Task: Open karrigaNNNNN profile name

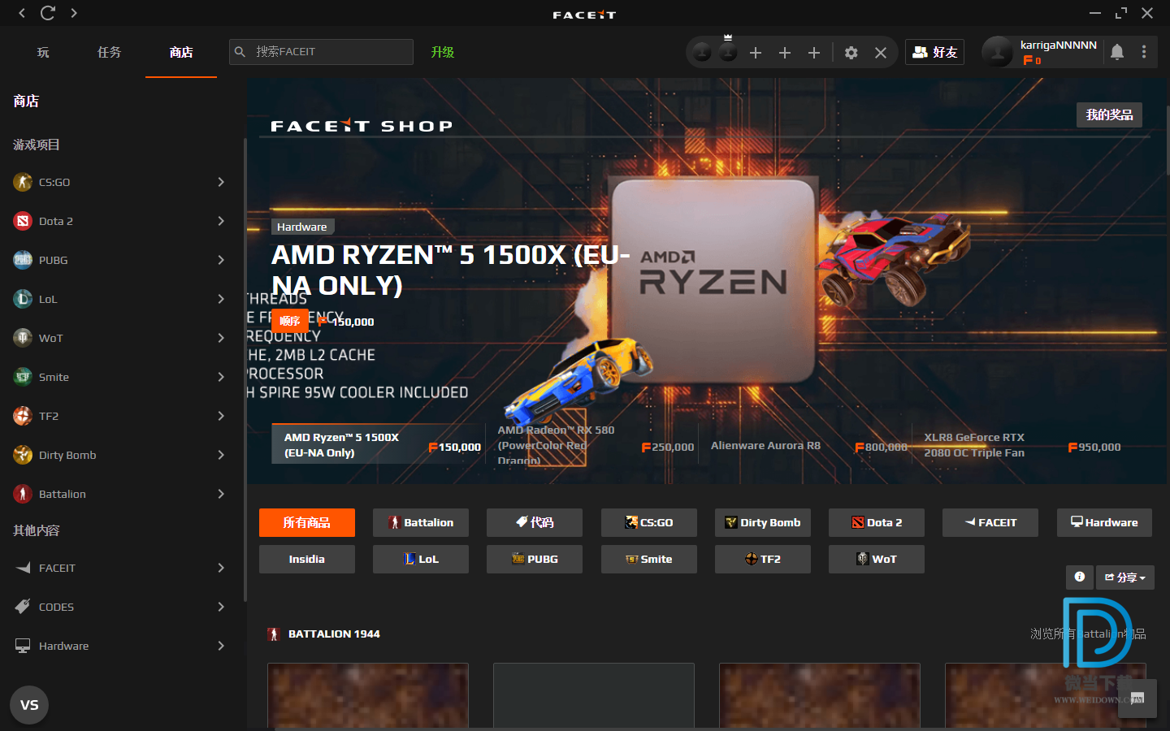Action: tap(1059, 45)
